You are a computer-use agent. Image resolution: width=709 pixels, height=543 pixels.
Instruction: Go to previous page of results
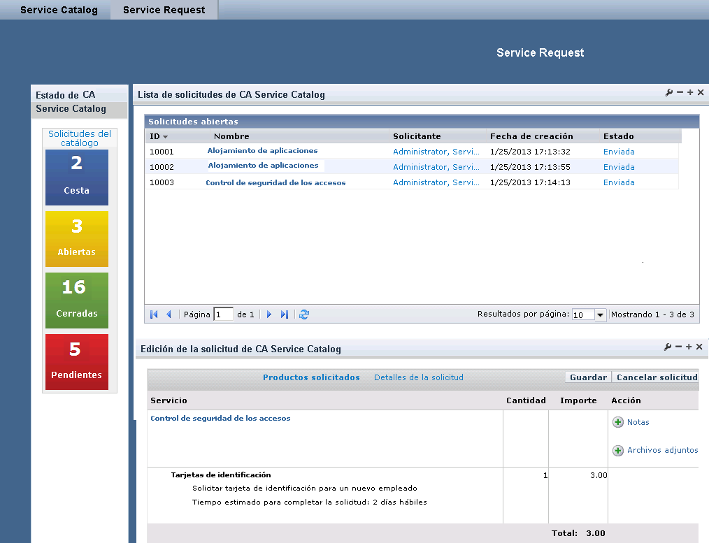point(169,315)
